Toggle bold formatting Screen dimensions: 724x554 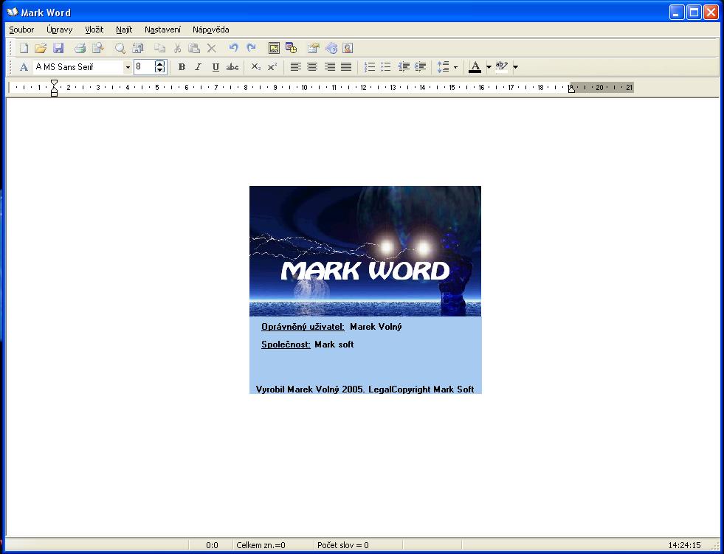click(x=182, y=67)
